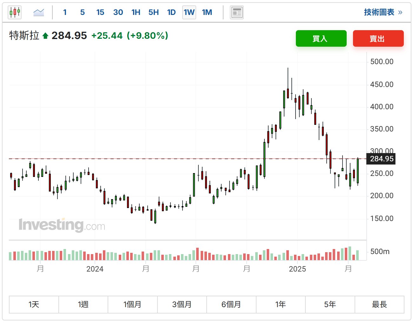The width and height of the screenshot is (413, 323).
Task: Click the bold 284.95 price in header
Action: 69,36
